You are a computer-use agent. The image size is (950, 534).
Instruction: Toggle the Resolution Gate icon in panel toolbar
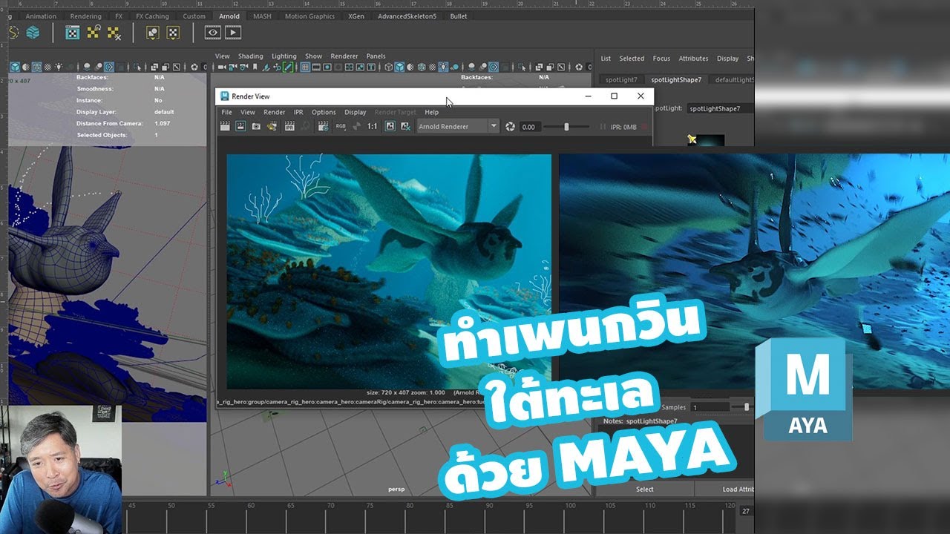coord(327,67)
